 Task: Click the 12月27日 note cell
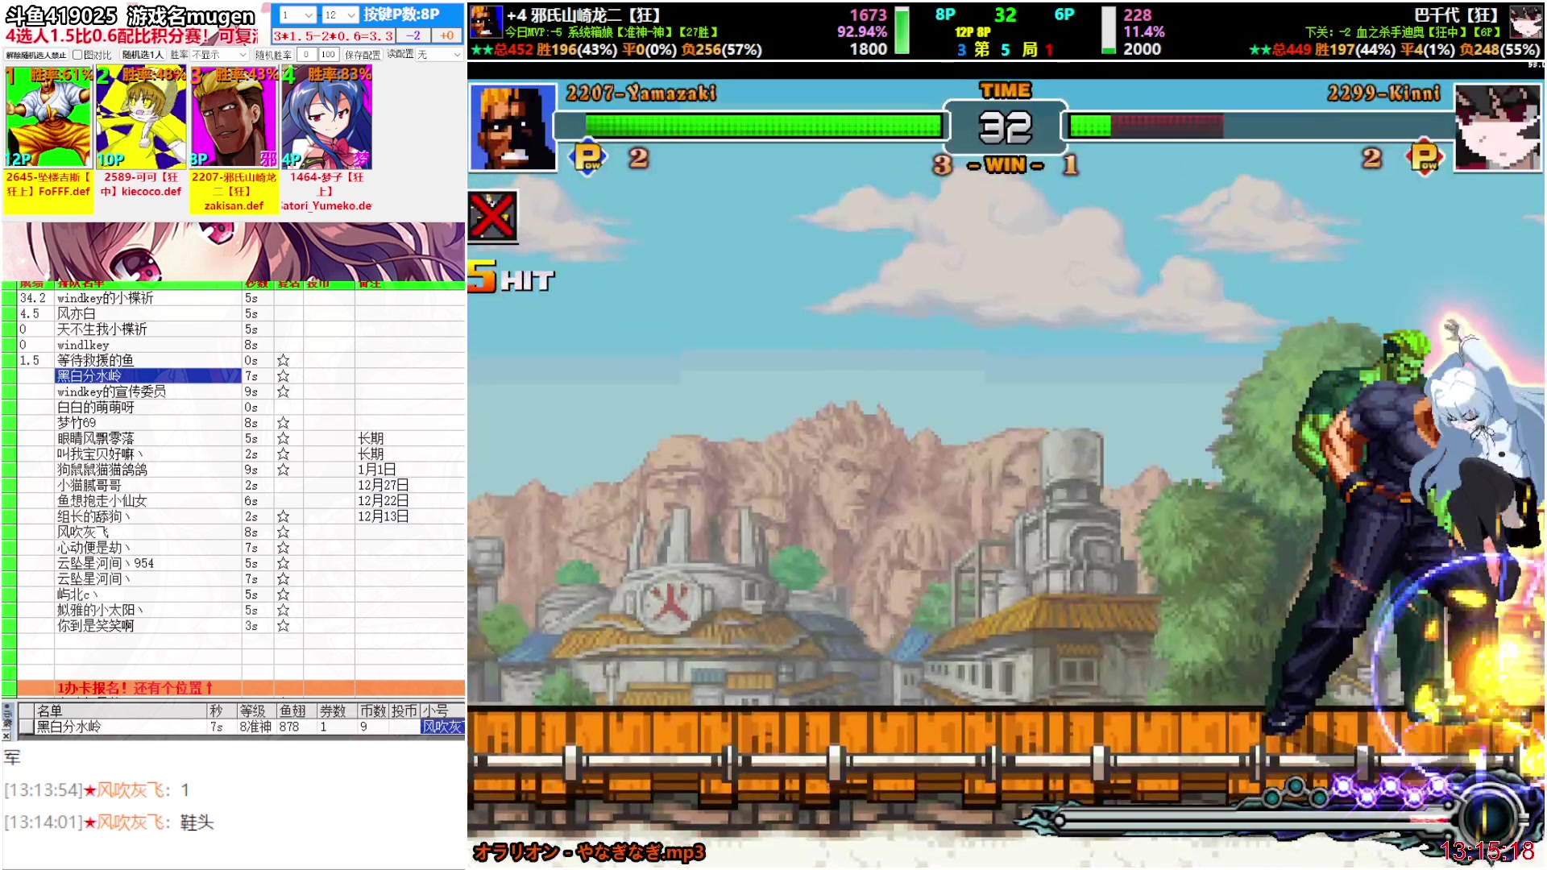pyautogui.click(x=409, y=486)
